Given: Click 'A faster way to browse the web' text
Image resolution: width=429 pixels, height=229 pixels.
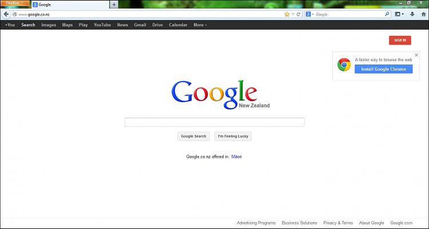Looking at the screenshot, I should click(x=384, y=59).
